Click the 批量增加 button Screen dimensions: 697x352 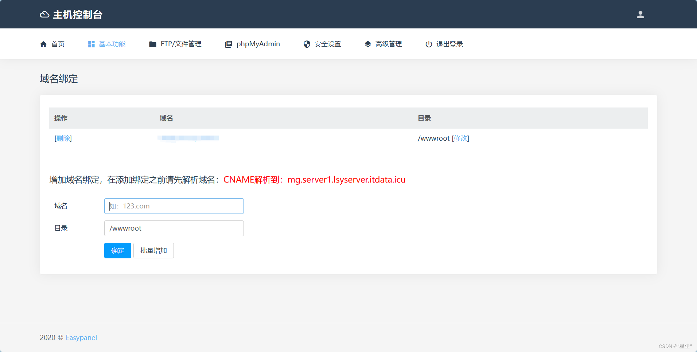(x=153, y=251)
